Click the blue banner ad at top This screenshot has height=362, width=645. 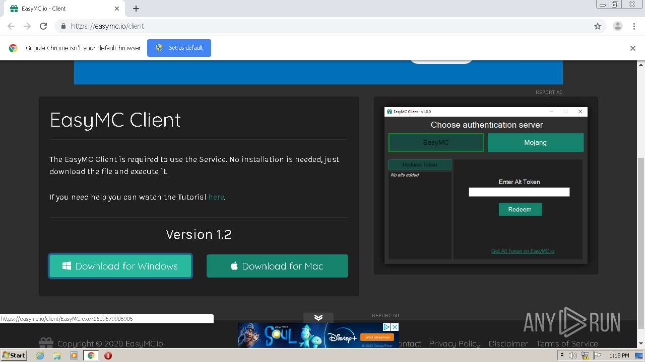point(318,72)
